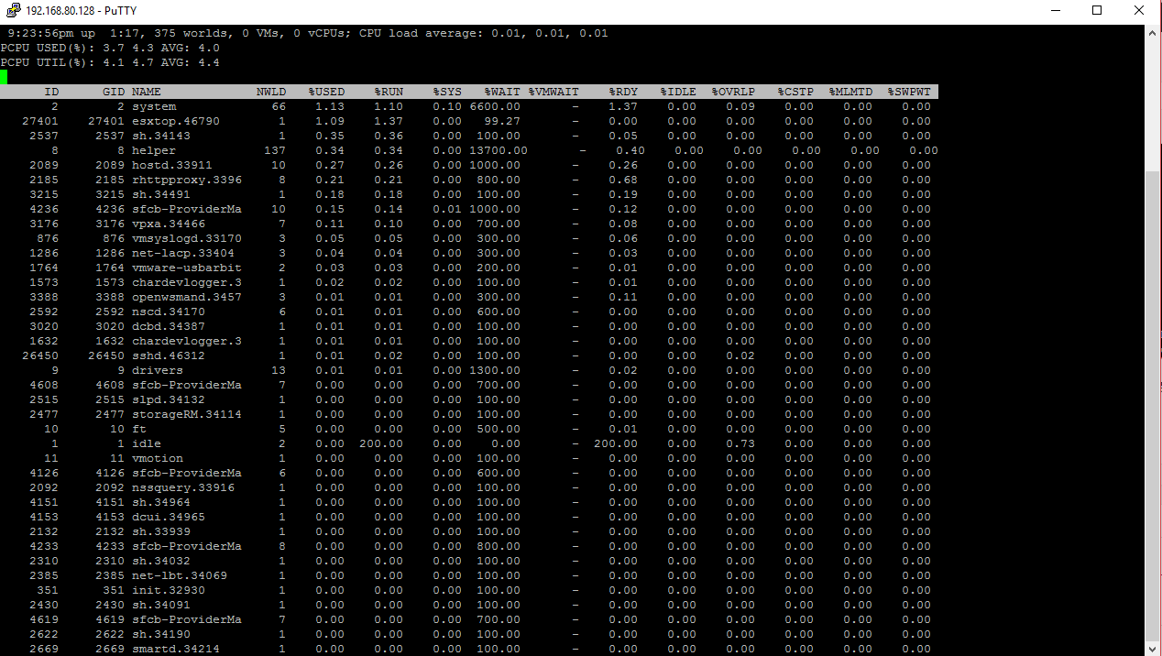Click the %RDY column header
Image resolution: width=1162 pixels, height=656 pixels.
[x=623, y=92]
